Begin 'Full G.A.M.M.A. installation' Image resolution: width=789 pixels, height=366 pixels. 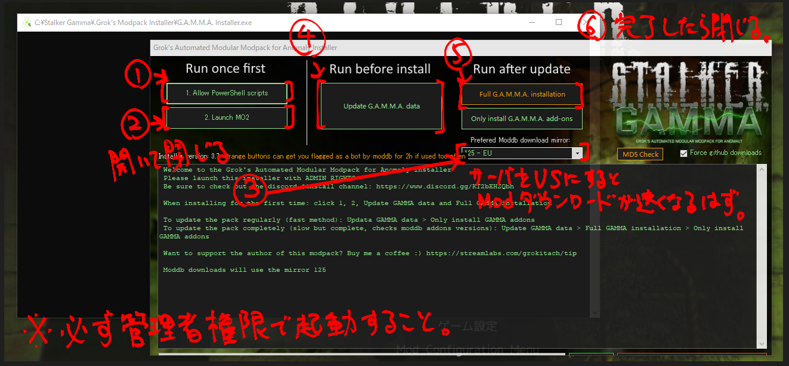[521, 94]
